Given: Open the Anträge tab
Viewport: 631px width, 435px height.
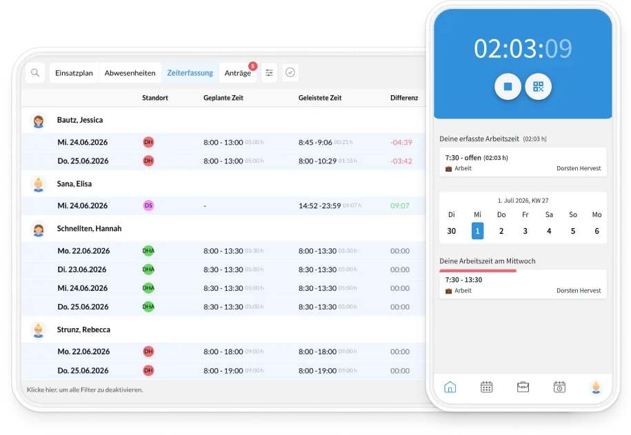Looking at the screenshot, I should [x=237, y=73].
